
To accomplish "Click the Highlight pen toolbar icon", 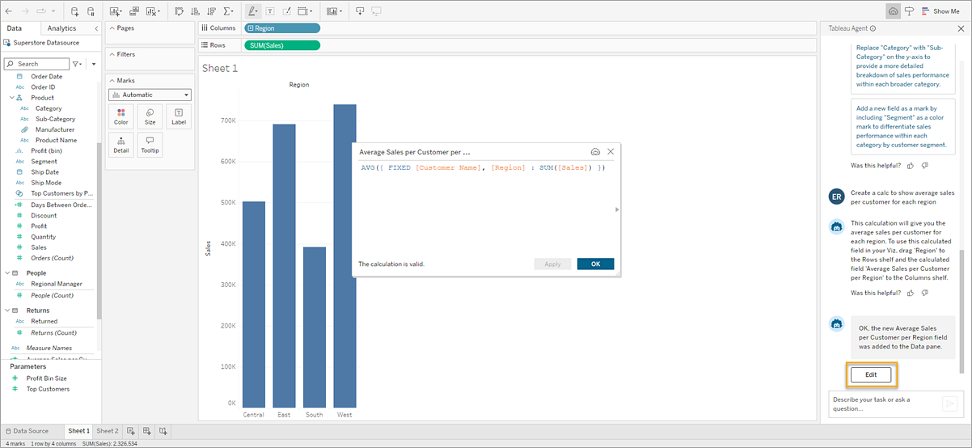I will point(252,11).
